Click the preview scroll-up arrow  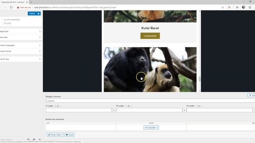pos(200,12)
